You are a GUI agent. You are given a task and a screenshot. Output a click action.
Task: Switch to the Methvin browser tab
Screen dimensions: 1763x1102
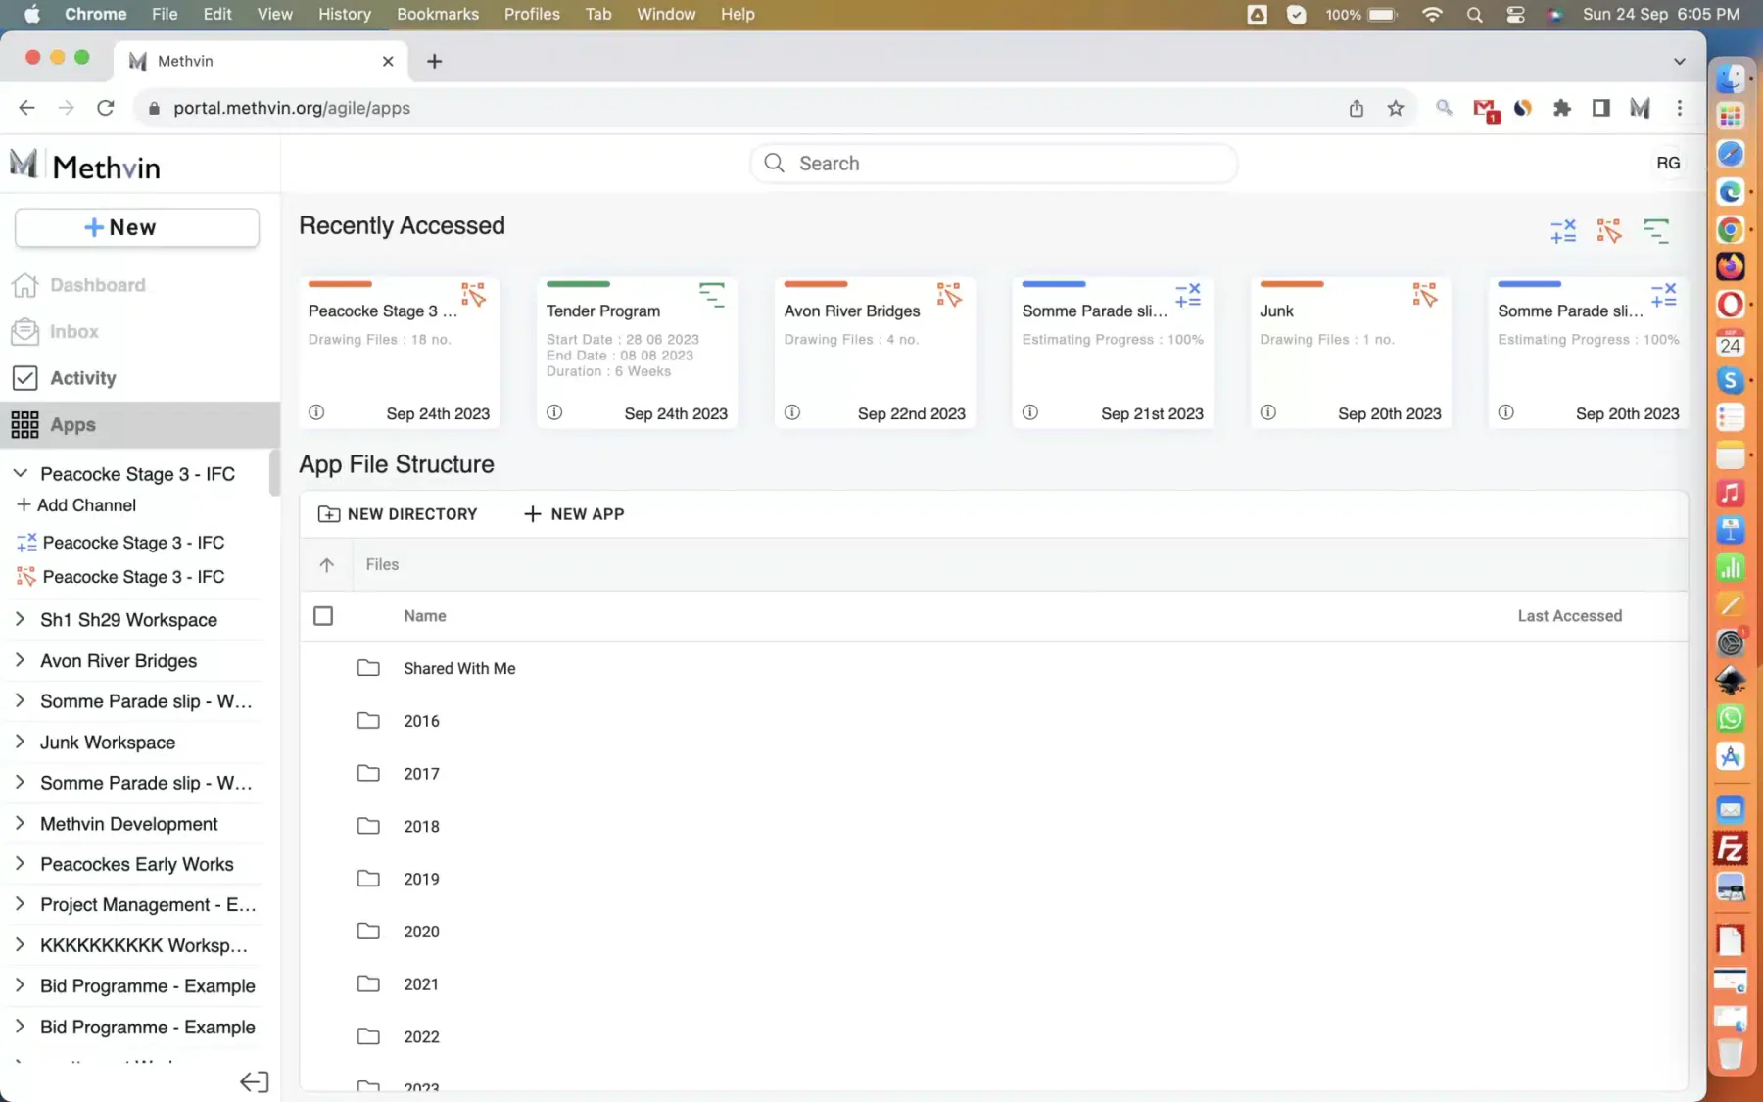(261, 61)
